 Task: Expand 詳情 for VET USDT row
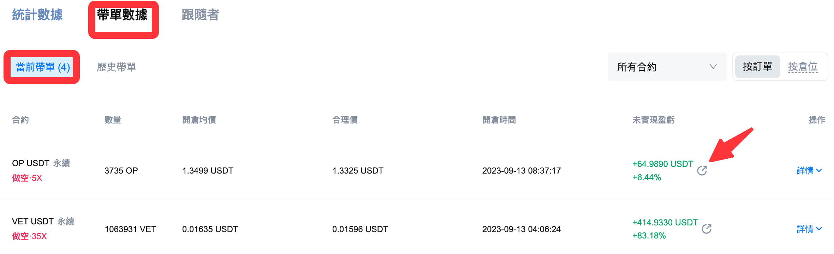tap(809, 229)
